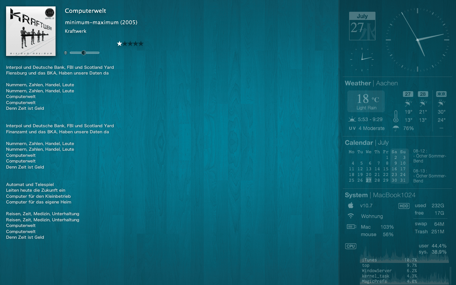Click the umbrella icon beside 76%
This screenshot has height=285, width=456.
click(x=395, y=128)
